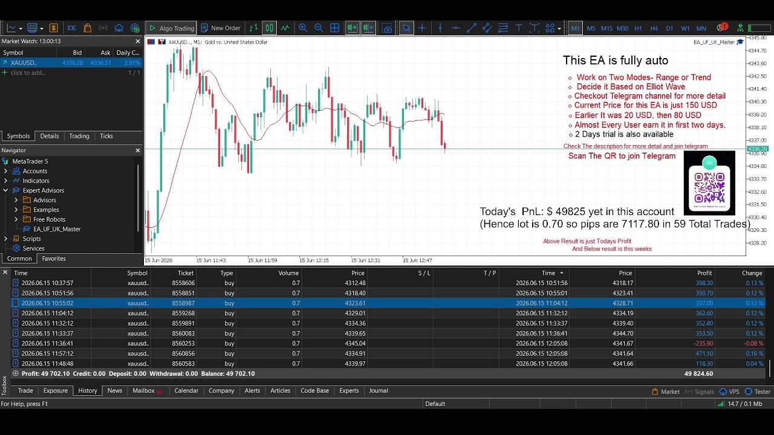
Task: Open notification icon with red badge
Action: [721, 28]
